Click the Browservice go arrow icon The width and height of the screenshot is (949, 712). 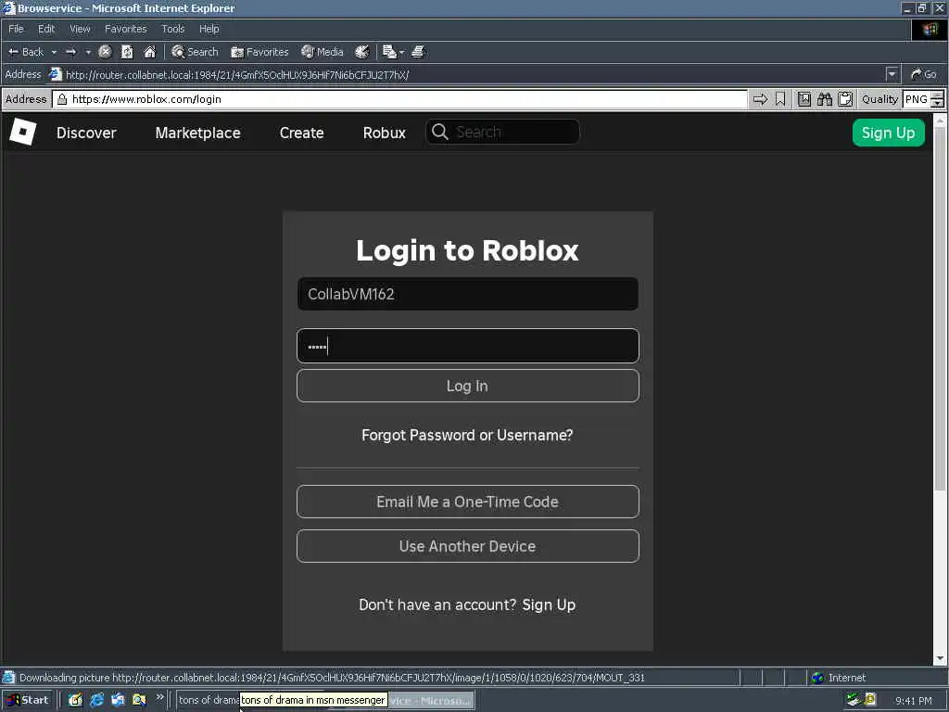(760, 99)
